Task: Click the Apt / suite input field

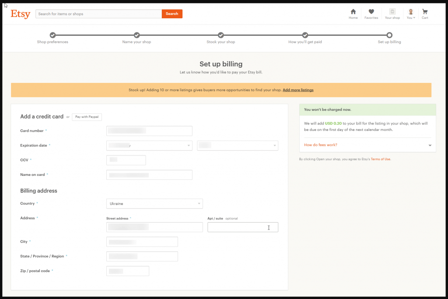Action: coord(242,227)
